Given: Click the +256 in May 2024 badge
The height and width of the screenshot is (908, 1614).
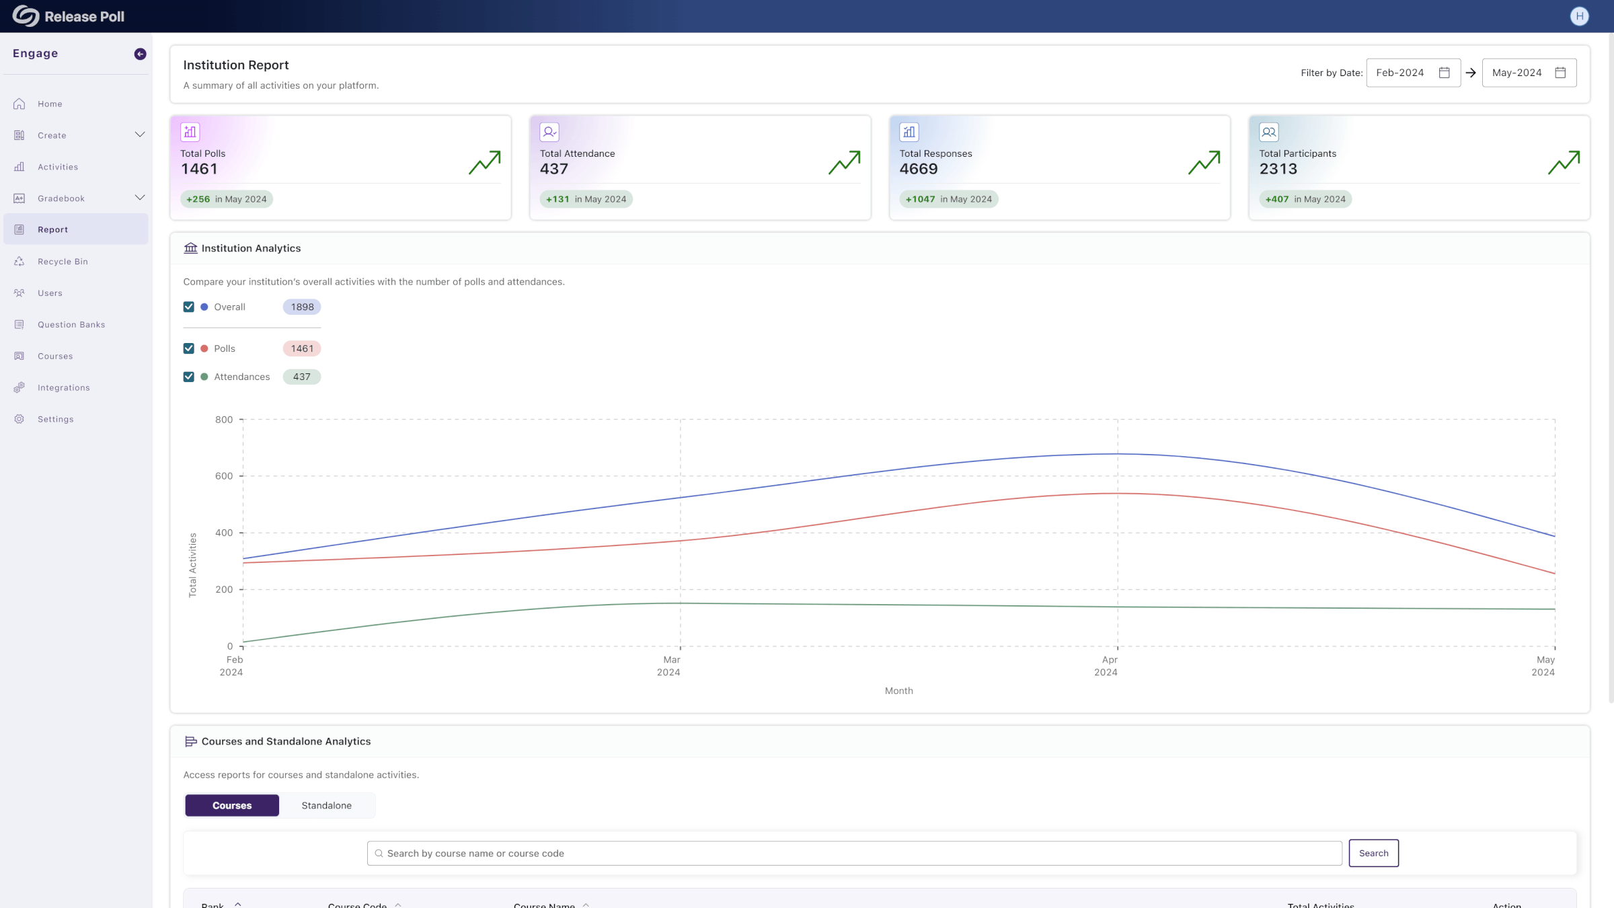Looking at the screenshot, I should pyautogui.click(x=226, y=199).
